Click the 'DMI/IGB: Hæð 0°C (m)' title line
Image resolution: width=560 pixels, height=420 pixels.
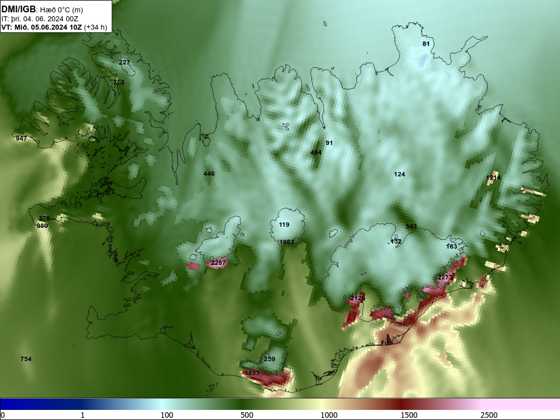click(43, 10)
